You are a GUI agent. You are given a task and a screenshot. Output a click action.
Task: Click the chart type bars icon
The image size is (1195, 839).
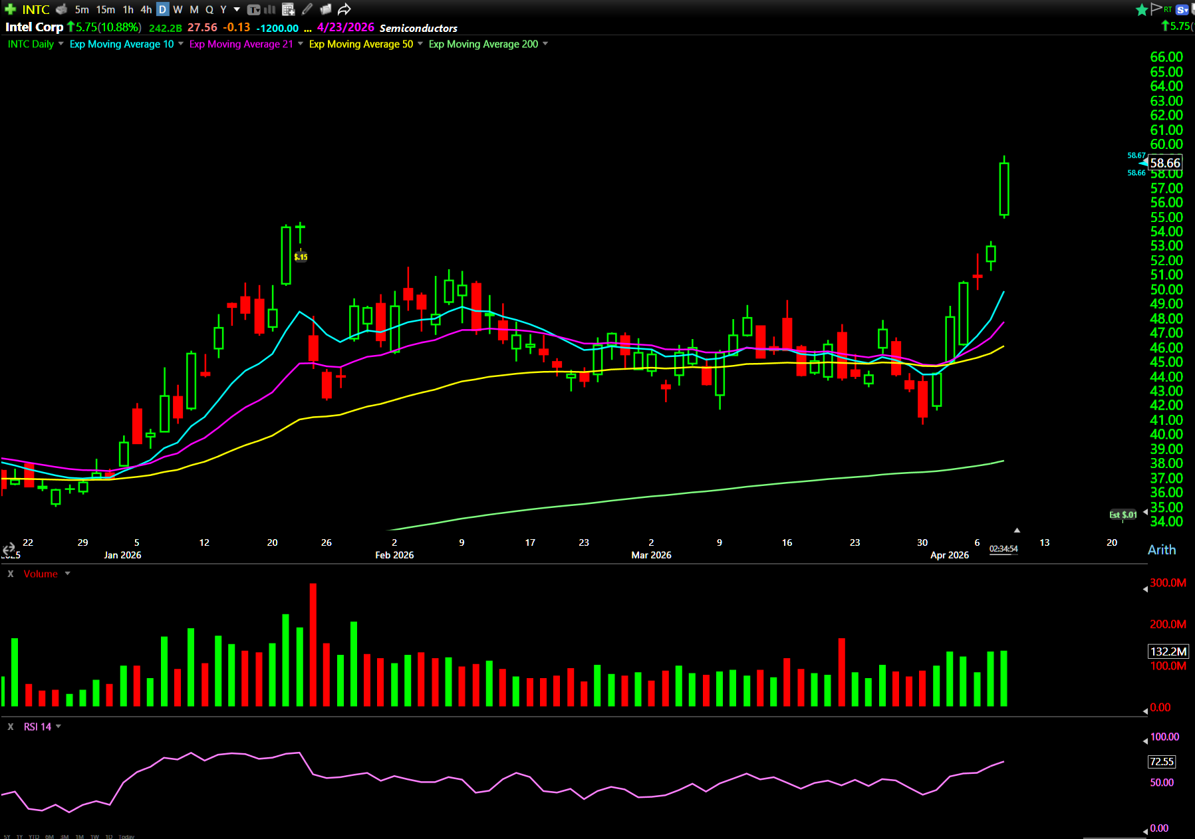(270, 9)
